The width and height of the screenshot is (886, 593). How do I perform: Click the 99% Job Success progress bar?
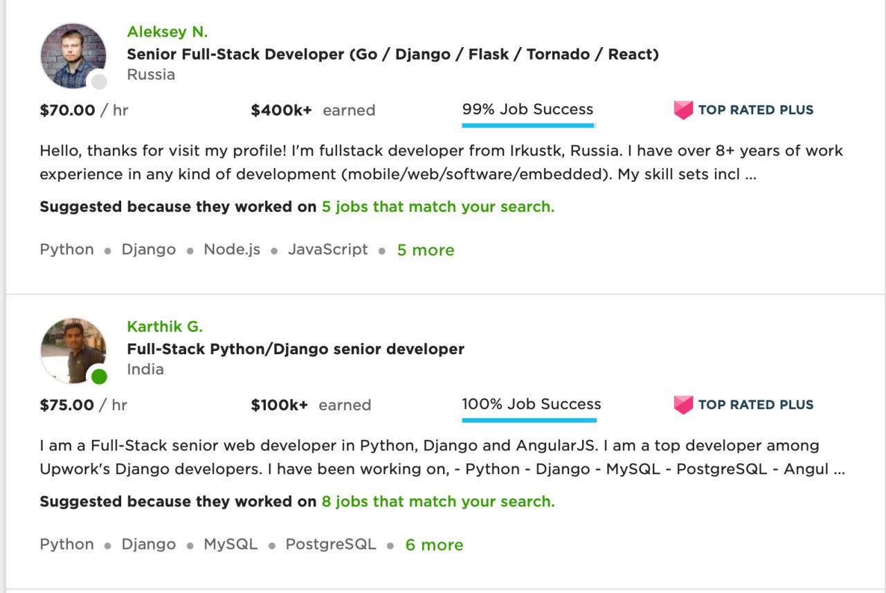coord(529,125)
